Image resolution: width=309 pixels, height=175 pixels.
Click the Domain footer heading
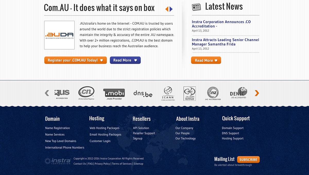point(52,119)
